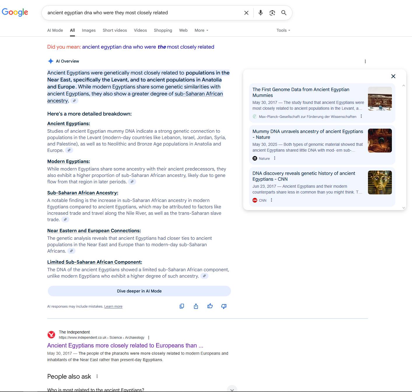Click the 'Modern Egyptians:' heading
Image resolution: width=412 pixels, height=392 pixels.
click(69, 161)
